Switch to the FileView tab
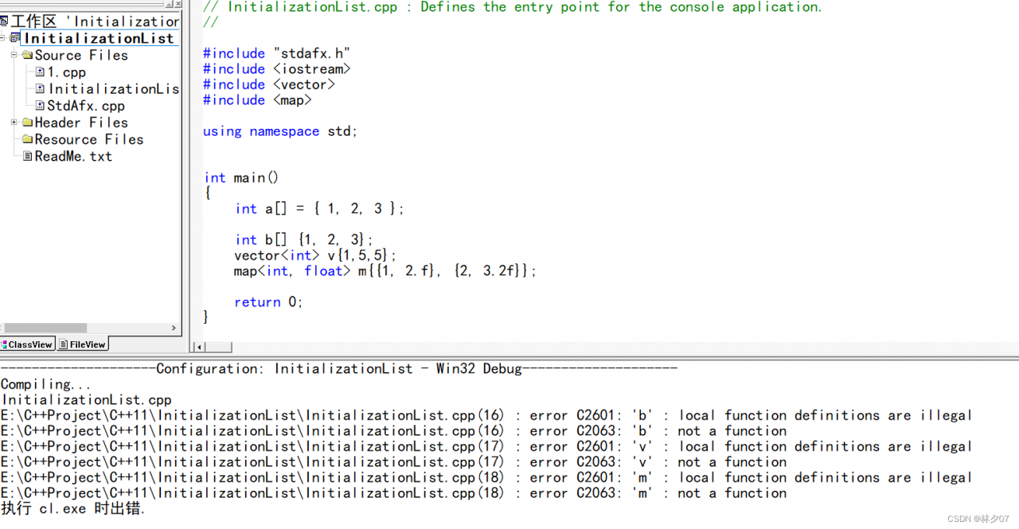Viewport: 1019px width, 529px height. click(x=83, y=344)
